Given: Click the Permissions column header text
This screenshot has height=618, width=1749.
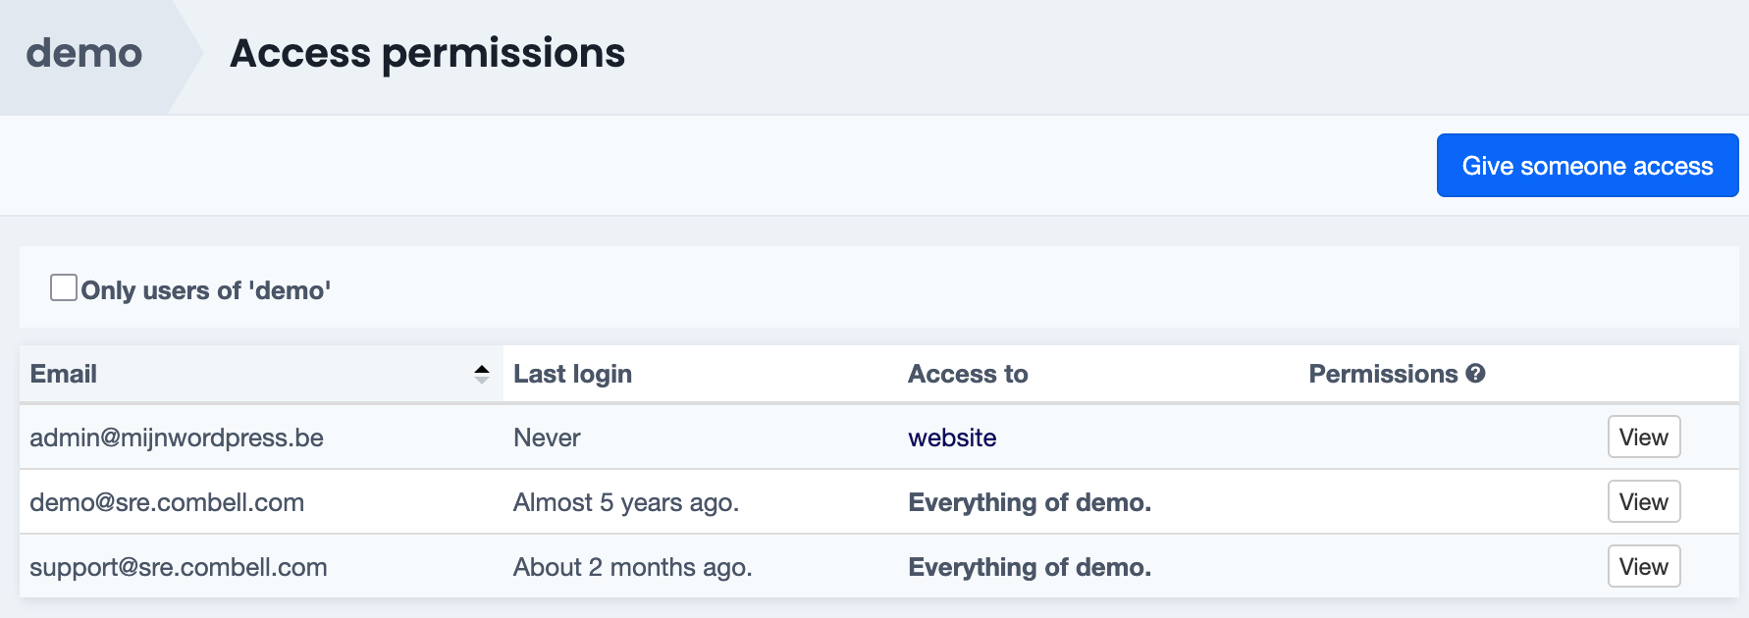Looking at the screenshot, I should click(1382, 374).
